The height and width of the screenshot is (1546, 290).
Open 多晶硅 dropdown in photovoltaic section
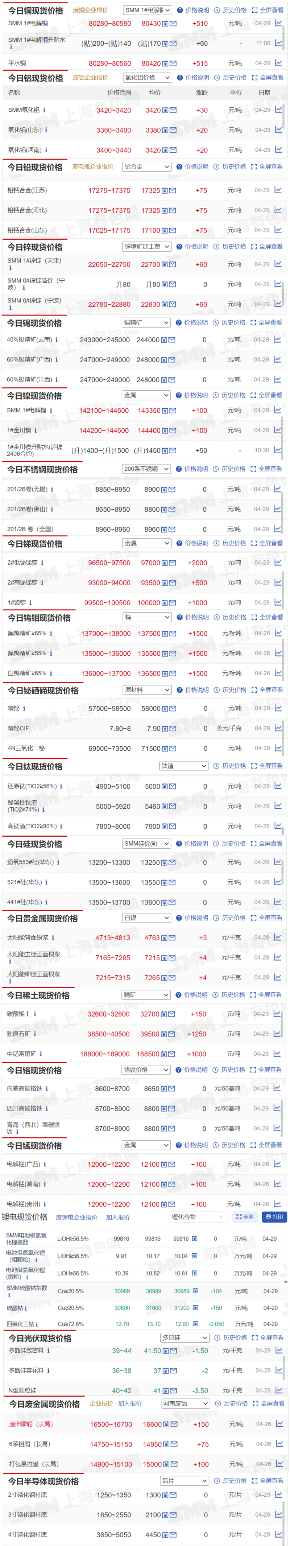185,1338
